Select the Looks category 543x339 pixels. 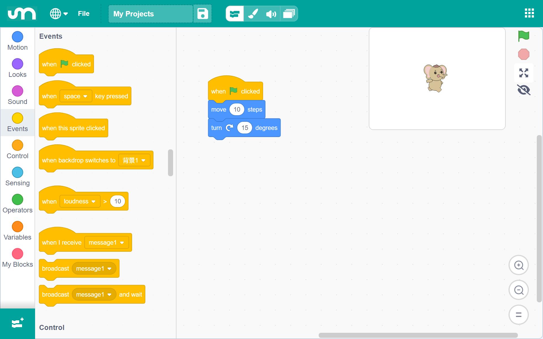(x=18, y=68)
